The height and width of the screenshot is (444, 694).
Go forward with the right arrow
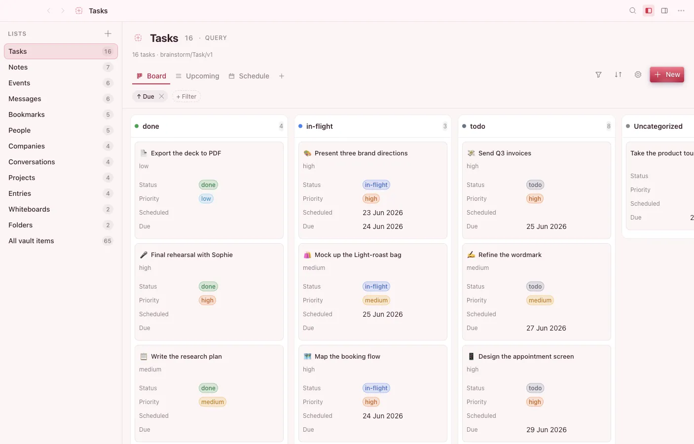coord(63,11)
